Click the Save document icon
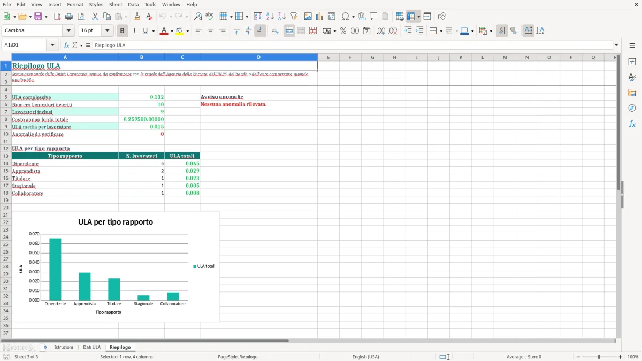This screenshot has width=642, height=361. (x=37, y=17)
